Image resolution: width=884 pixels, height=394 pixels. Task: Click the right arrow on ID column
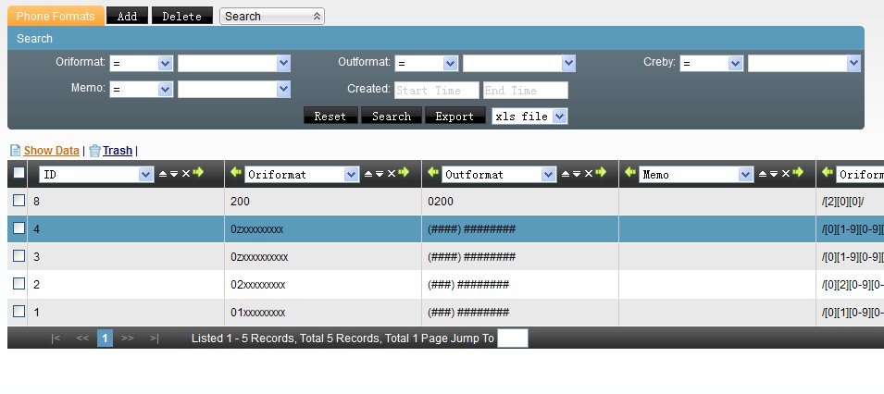(198, 174)
